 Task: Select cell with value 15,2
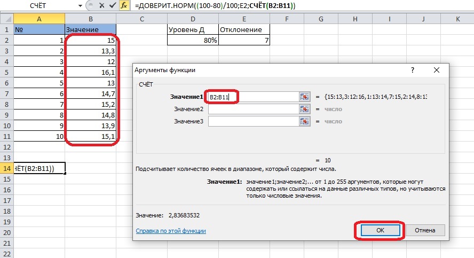90,104
